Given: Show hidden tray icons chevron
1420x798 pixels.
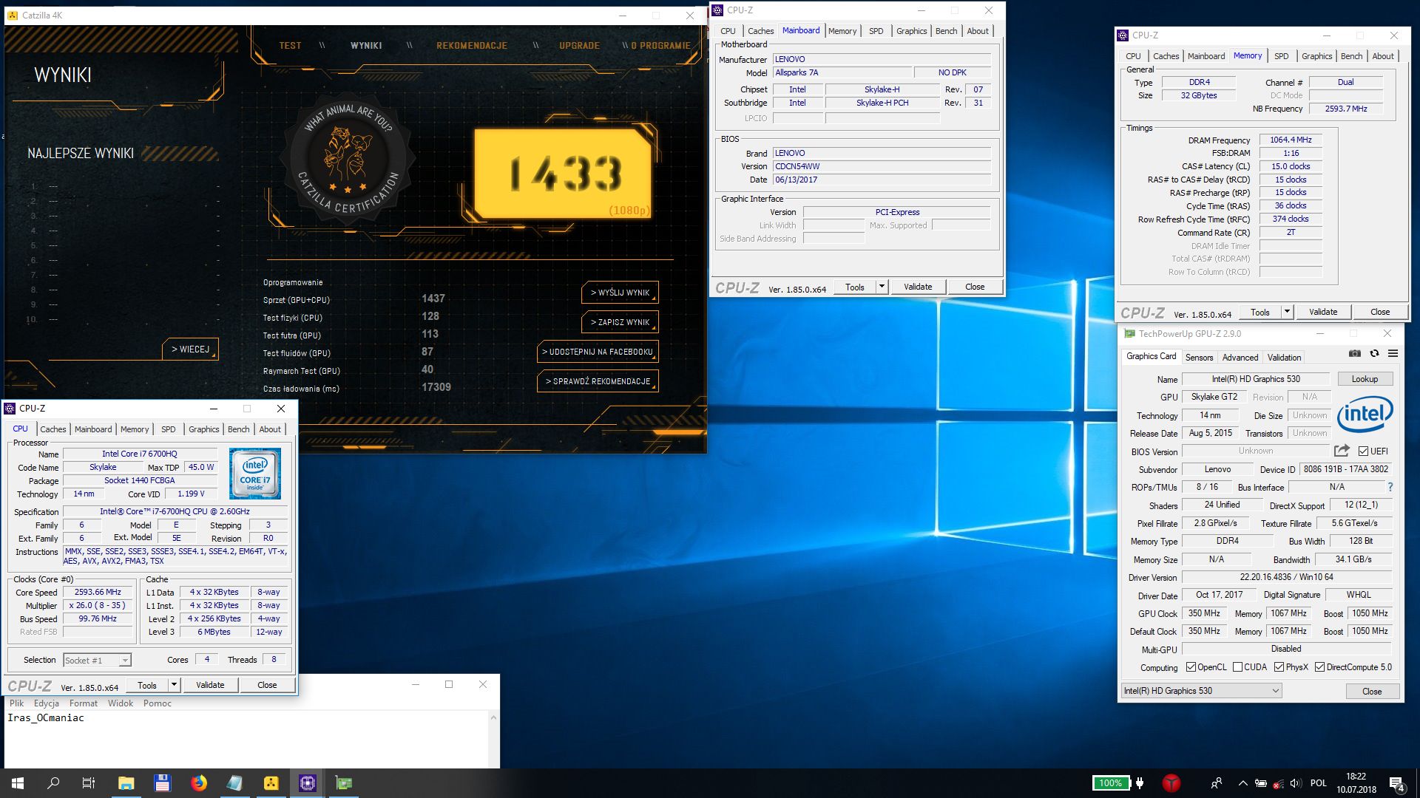Looking at the screenshot, I should click(1242, 783).
